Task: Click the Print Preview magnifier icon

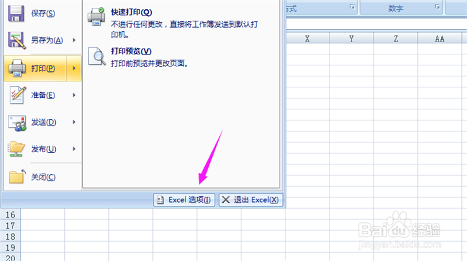Action: pos(97,56)
